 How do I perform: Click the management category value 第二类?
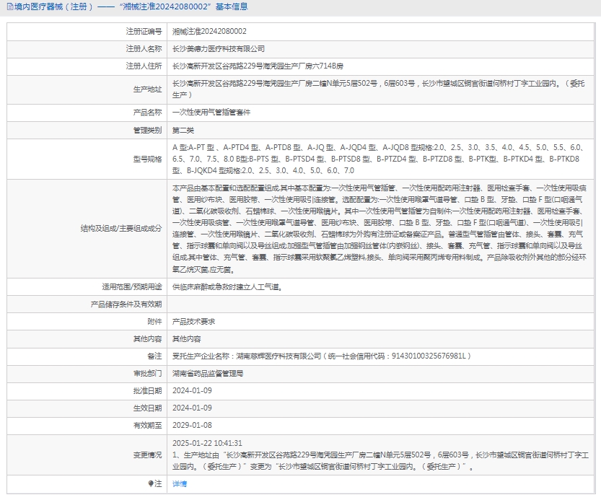pyautogui.click(x=183, y=130)
